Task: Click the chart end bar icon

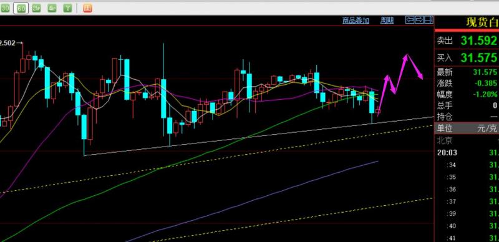Action: [x=429, y=20]
